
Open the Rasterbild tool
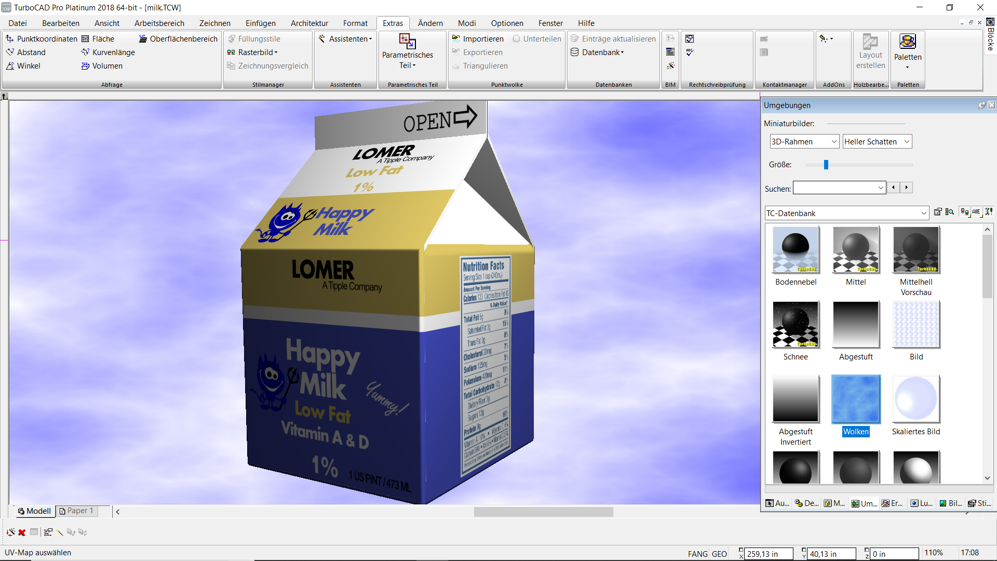252,52
